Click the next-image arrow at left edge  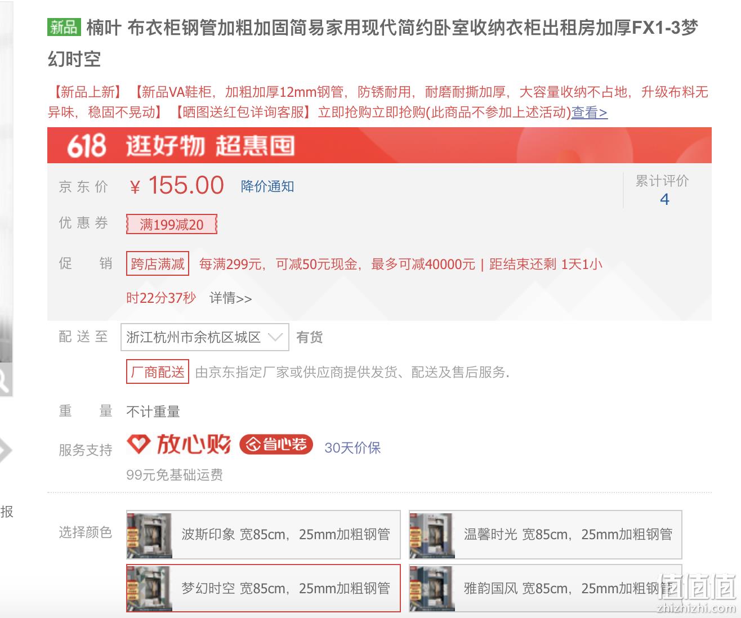(5, 450)
